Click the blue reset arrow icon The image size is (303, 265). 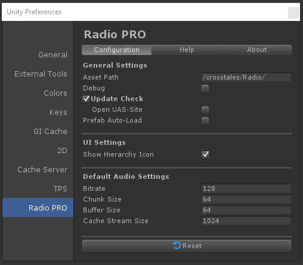pyautogui.click(x=177, y=245)
